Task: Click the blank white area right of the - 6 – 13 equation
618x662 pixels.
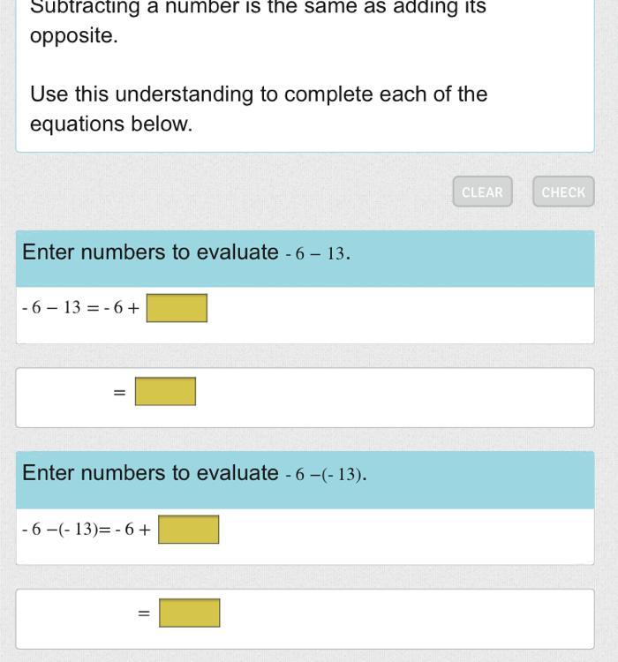Action: (401, 314)
